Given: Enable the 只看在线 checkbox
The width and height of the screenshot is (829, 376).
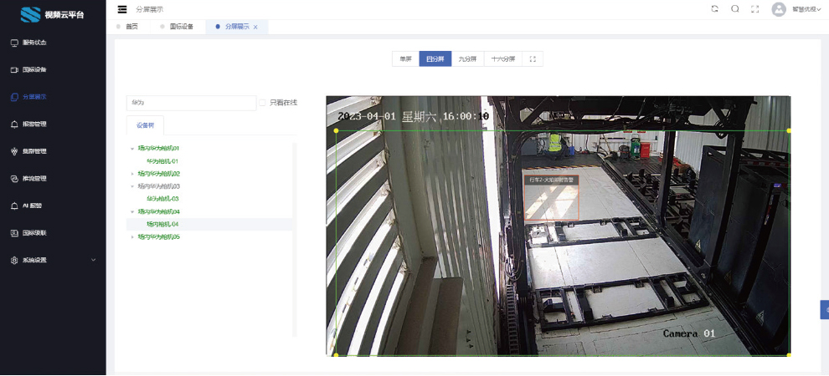Looking at the screenshot, I should (x=263, y=103).
